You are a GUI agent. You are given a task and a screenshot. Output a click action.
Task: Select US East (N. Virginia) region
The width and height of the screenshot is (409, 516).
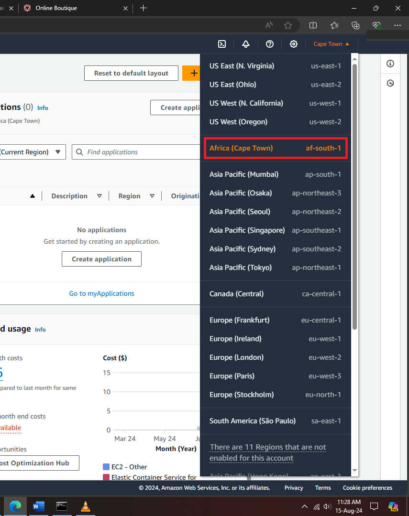275,66
